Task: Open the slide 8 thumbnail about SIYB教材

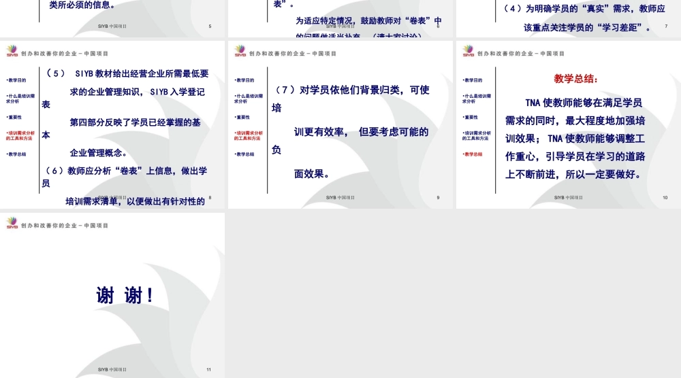Action: click(x=112, y=125)
